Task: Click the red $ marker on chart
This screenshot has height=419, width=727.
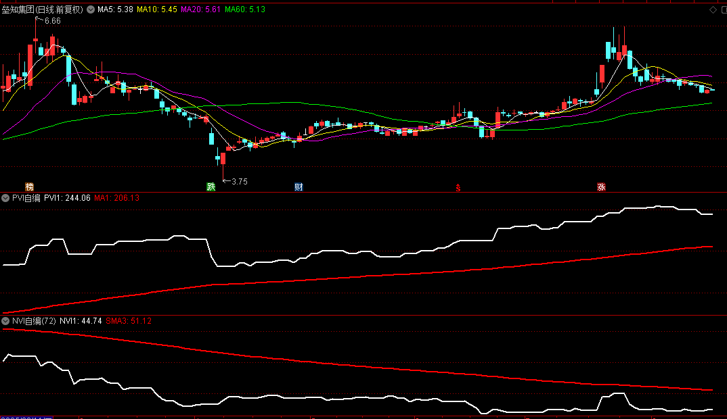Action: coord(458,187)
